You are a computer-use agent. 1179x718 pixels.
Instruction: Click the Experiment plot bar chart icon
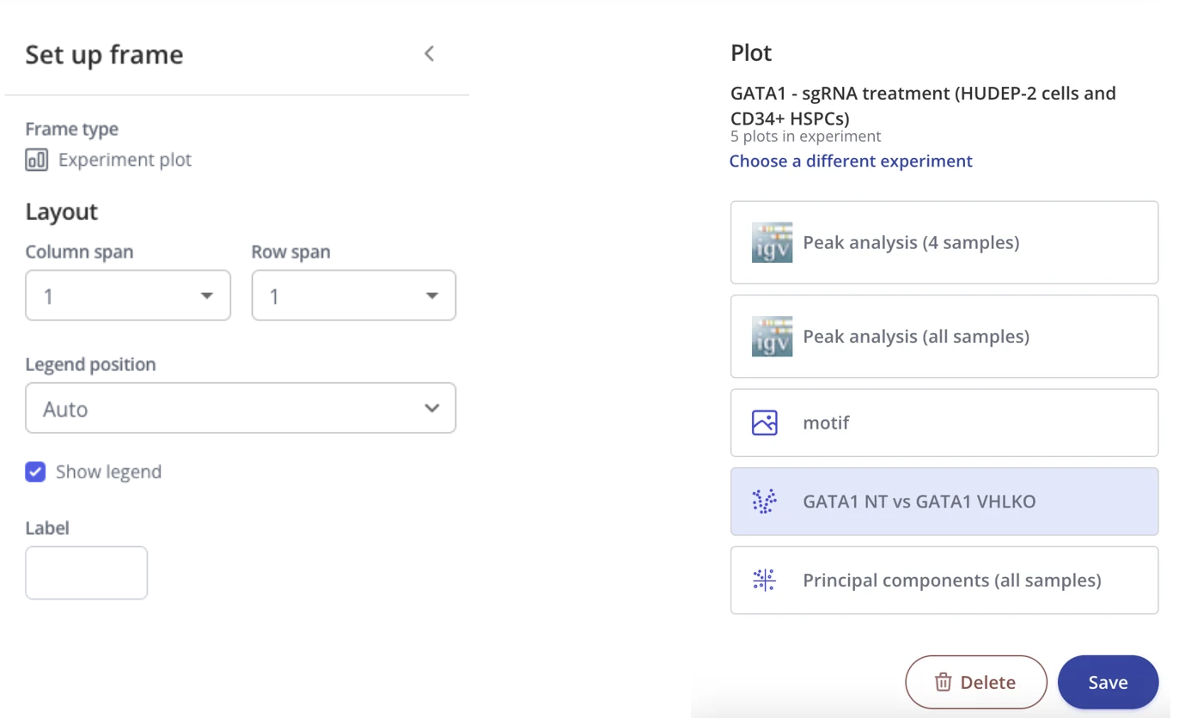pos(36,160)
